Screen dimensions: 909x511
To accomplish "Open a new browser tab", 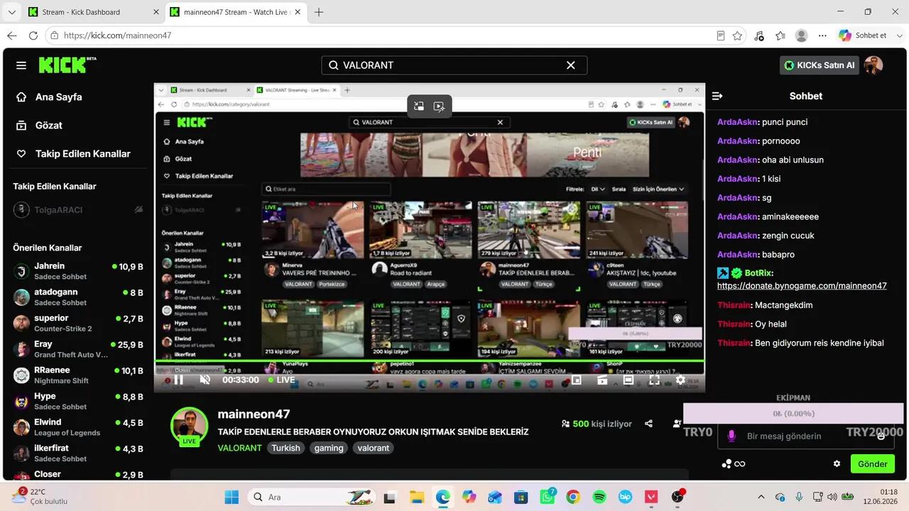I will click(319, 12).
